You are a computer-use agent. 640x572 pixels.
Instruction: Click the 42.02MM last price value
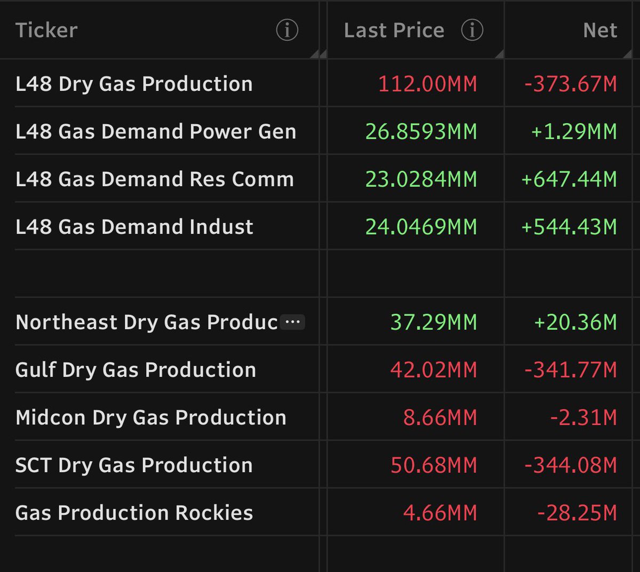(x=434, y=370)
